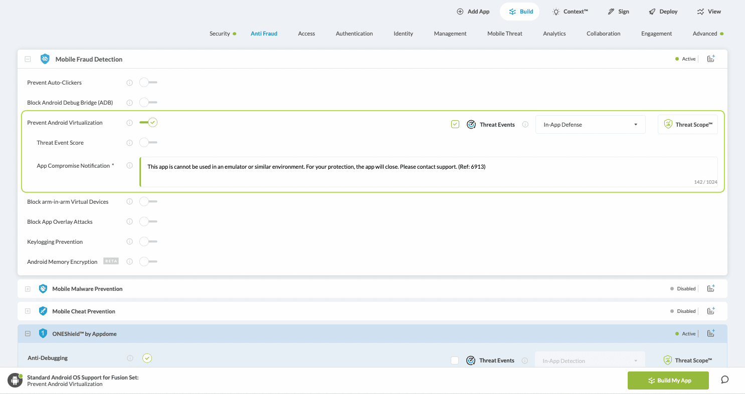
Task: Click the Build My App button
Action: click(668, 380)
